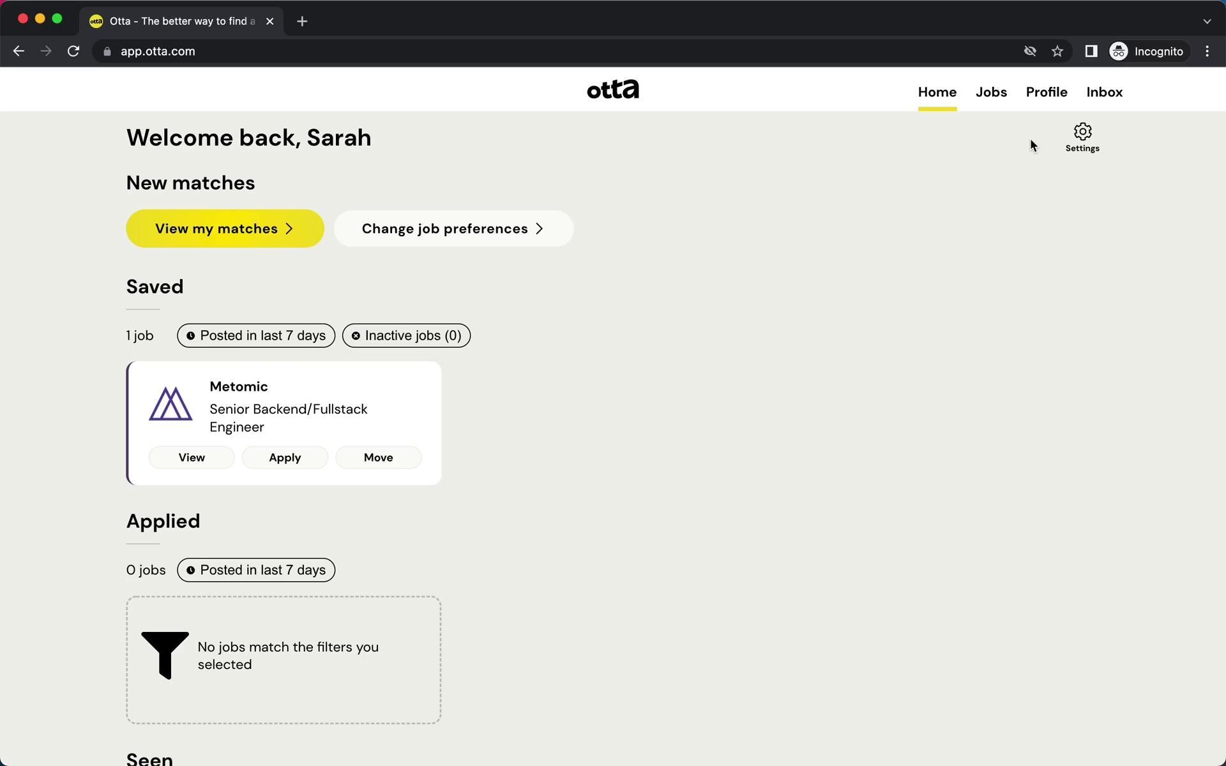Bookmark page with star icon
Screen dimensions: 1226x766
point(1057,51)
